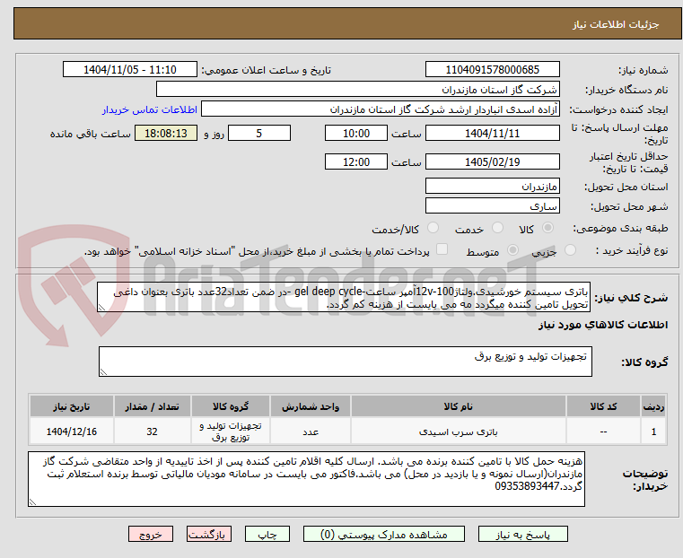This screenshot has width=683, height=558.
Task: Click the خروج exit button
Action: [x=151, y=535]
